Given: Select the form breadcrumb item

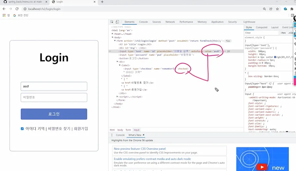Looking at the screenshot, I should [x=128, y=130].
